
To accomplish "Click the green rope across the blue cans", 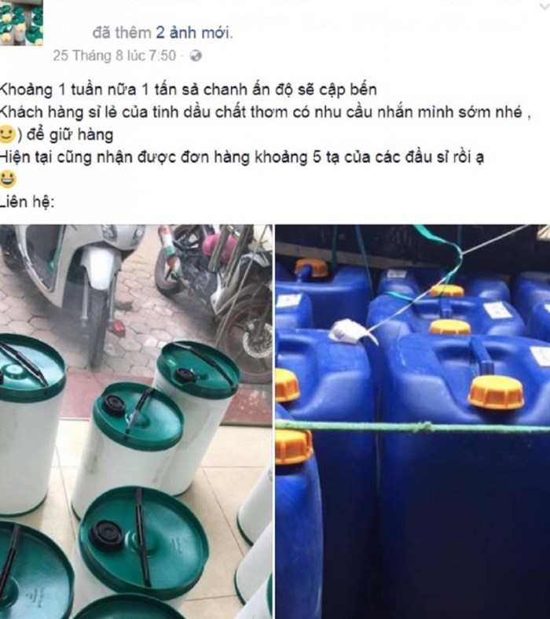I will pyautogui.click(x=412, y=427).
